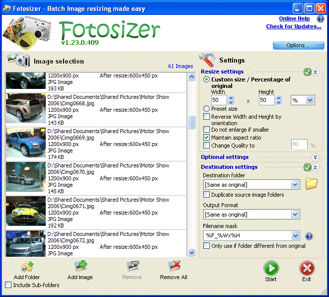Screen dimensions: 329x297
Task: Open the Check for Updates link
Action: tap(293, 27)
